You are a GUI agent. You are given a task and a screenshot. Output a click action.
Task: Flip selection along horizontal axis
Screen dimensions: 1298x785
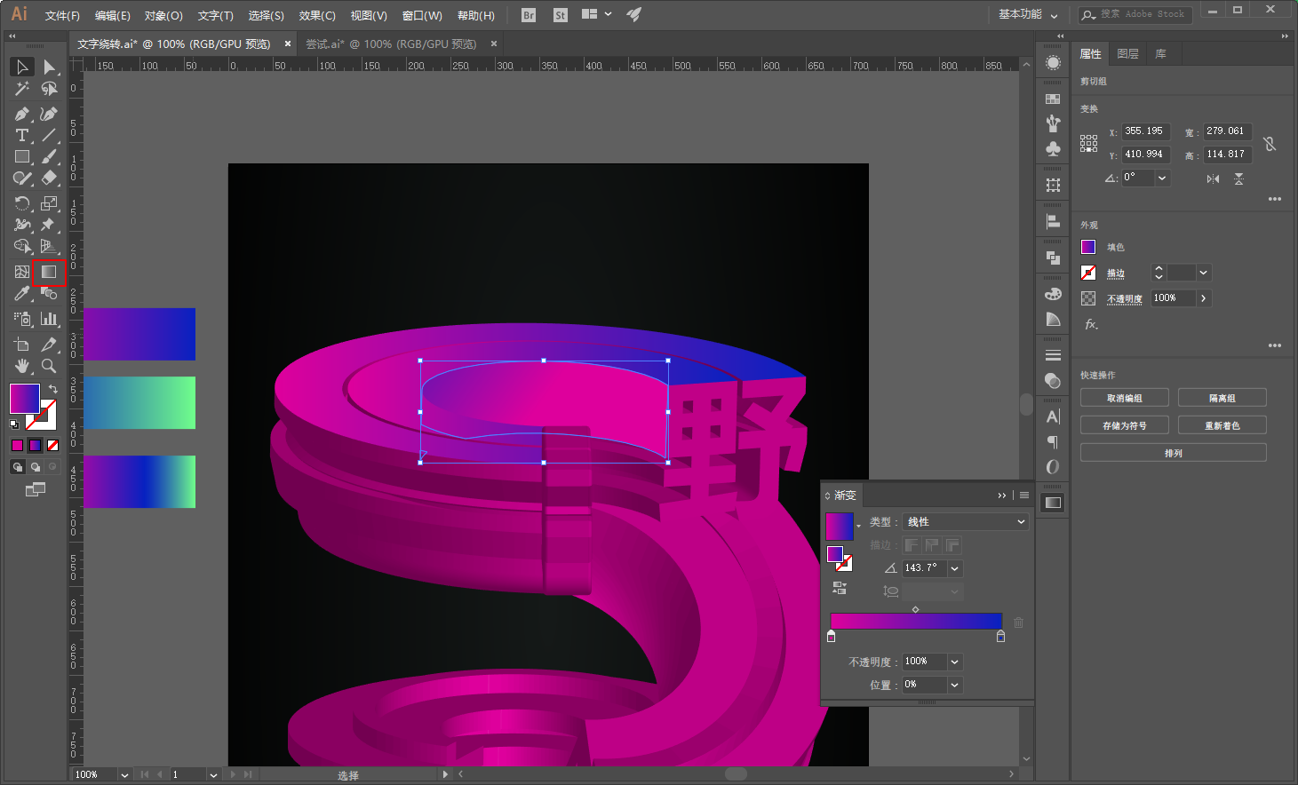(1213, 178)
